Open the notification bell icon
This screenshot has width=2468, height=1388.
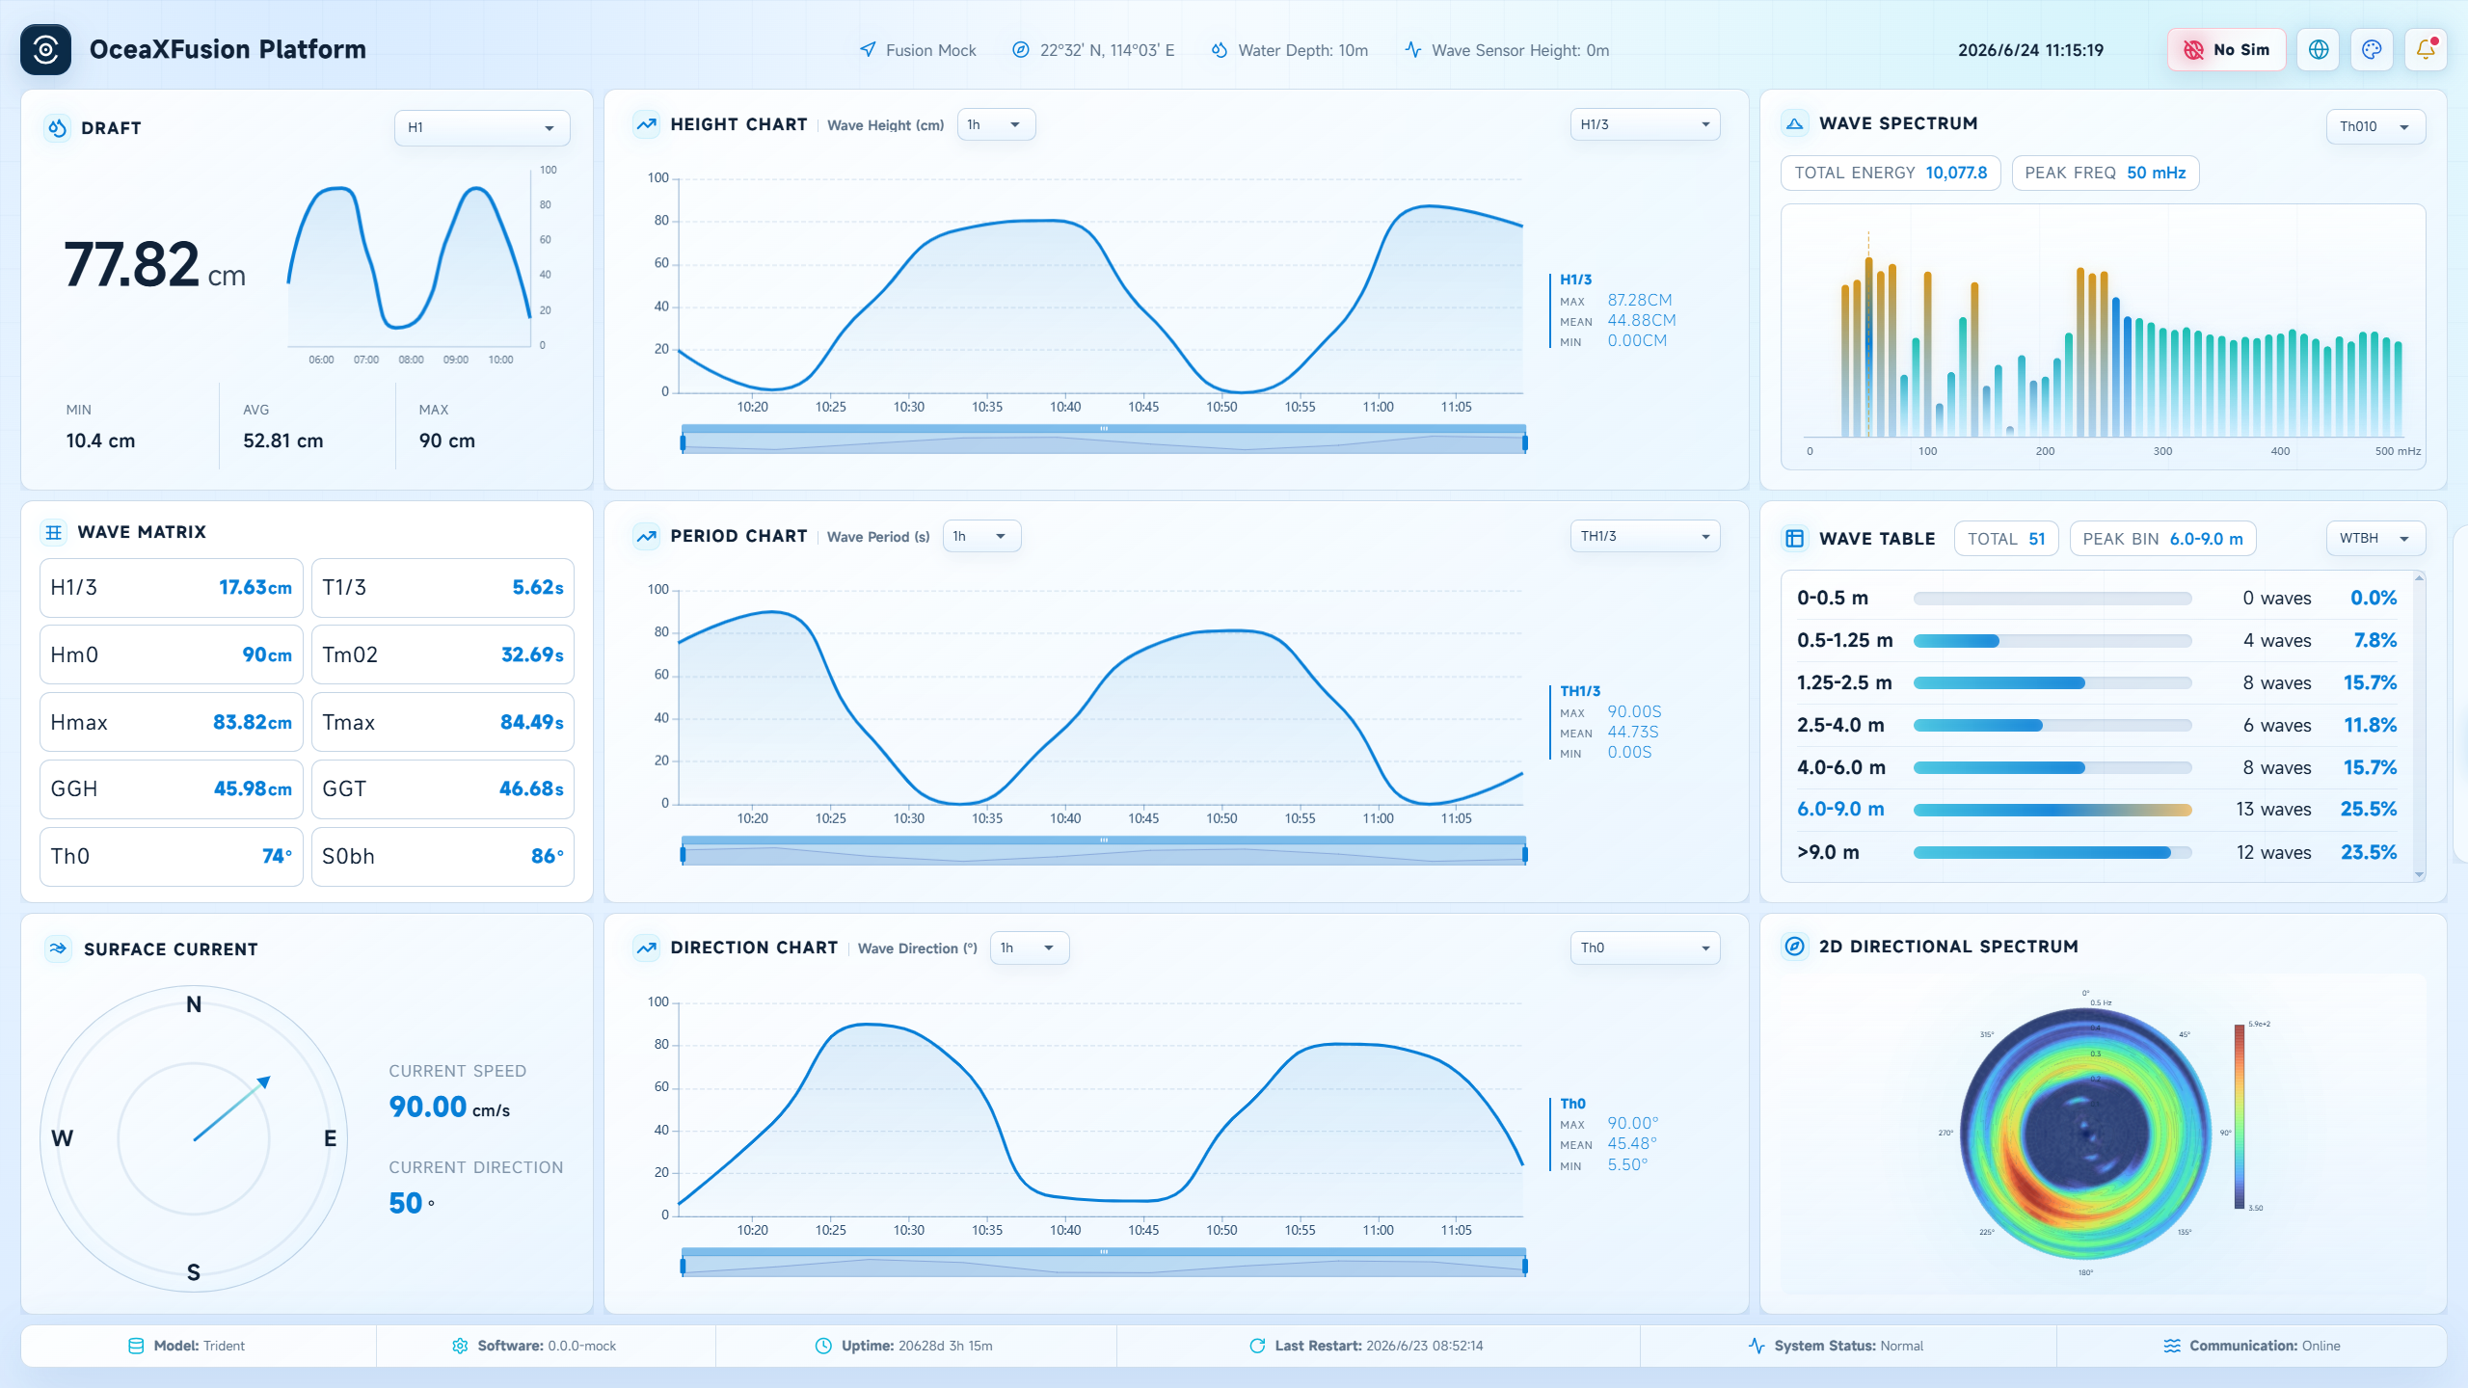2426,49
